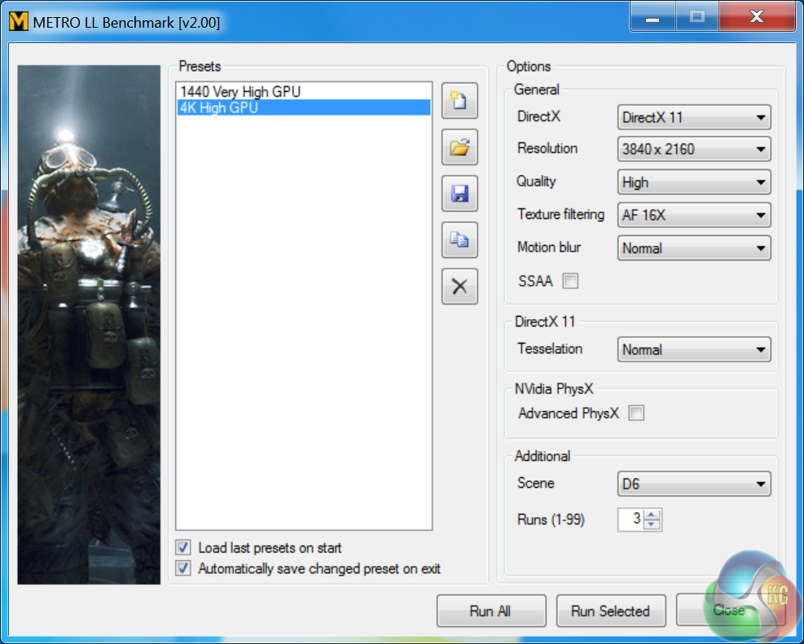Open the Motion blur dropdown
This screenshot has width=804, height=644.
click(694, 248)
